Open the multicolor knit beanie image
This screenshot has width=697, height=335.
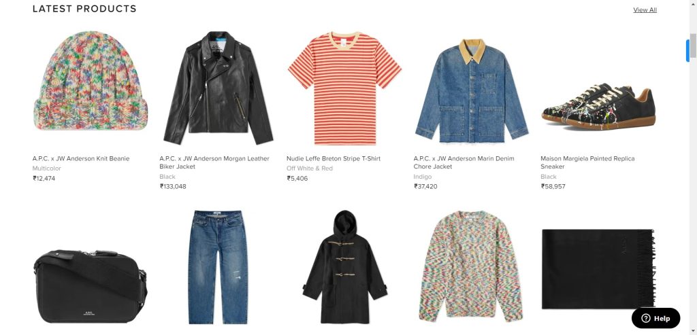click(x=91, y=80)
